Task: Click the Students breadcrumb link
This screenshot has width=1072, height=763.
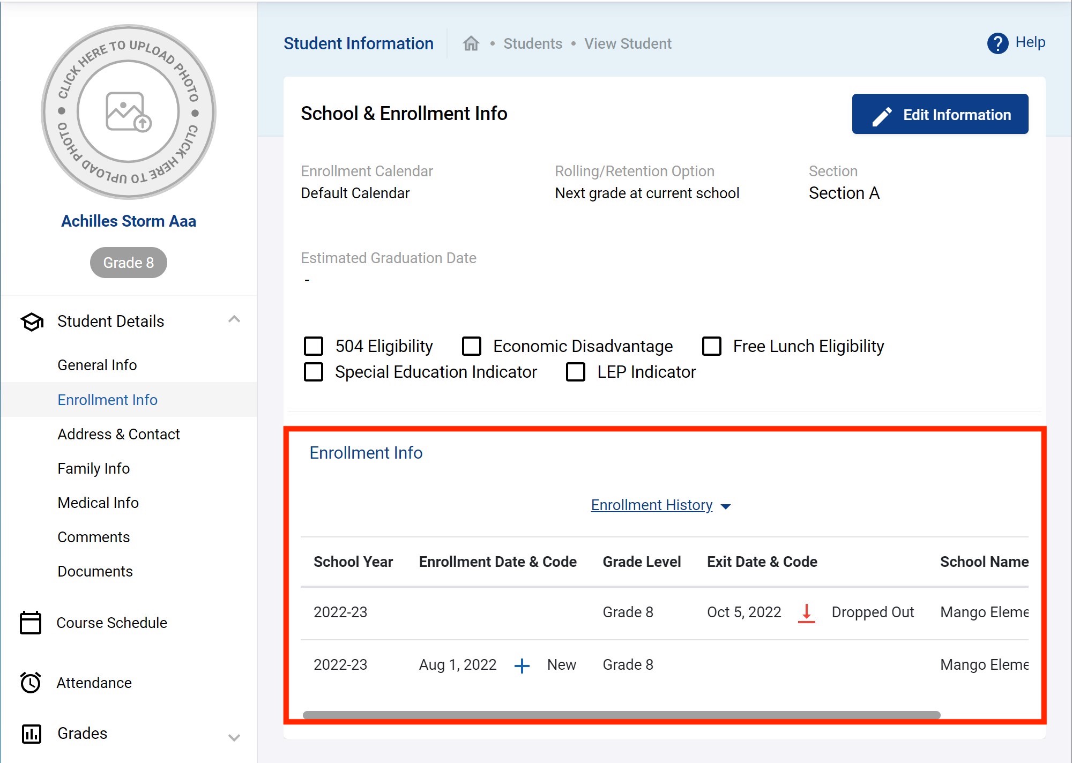Action: point(533,43)
